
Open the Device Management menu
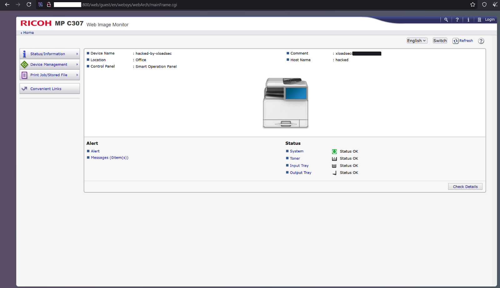(50, 64)
